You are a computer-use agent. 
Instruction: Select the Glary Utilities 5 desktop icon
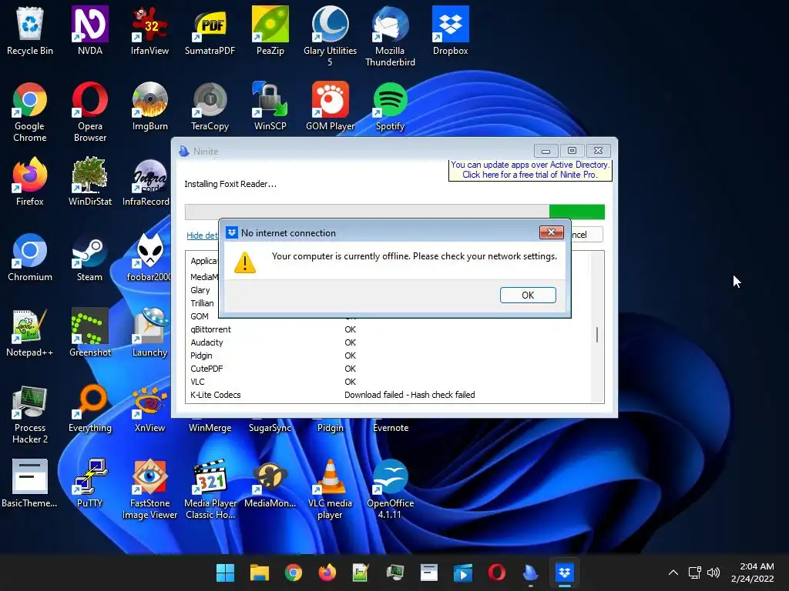pos(330,36)
